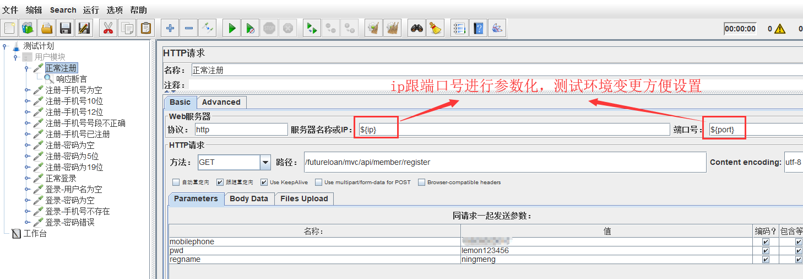
Task: Select 注册-手机号已注册 in the tree
Action: (x=77, y=134)
